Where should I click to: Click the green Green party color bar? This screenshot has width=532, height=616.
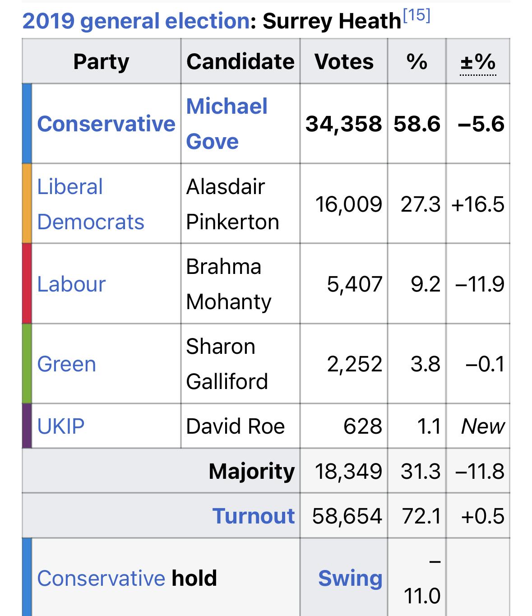(27, 364)
